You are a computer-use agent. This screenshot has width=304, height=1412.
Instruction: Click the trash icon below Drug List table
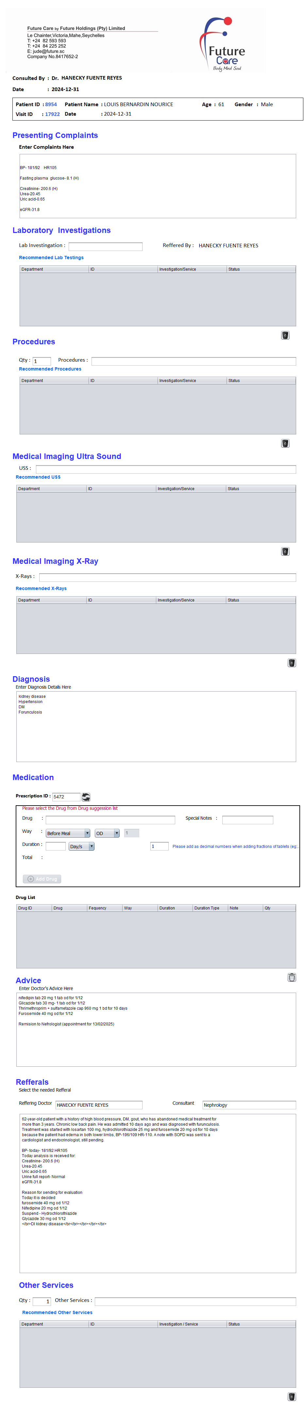coord(292,977)
